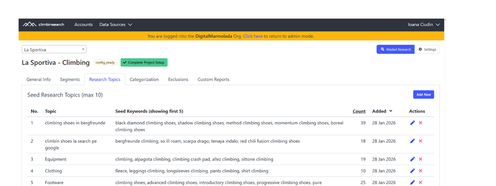
Task: Delete the 'climbing shoes in bergfreunde' topic
Action: pyautogui.click(x=420, y=123)
